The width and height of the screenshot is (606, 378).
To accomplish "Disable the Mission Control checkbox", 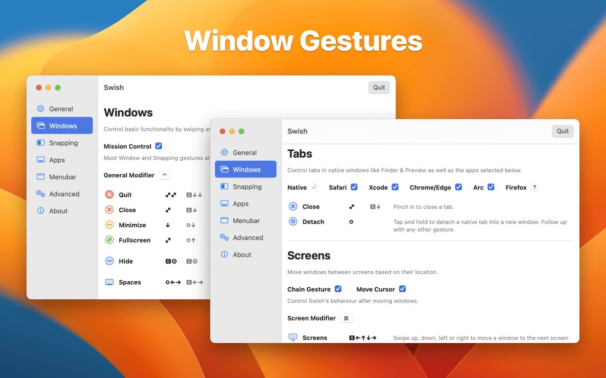I will pos(159,146).
